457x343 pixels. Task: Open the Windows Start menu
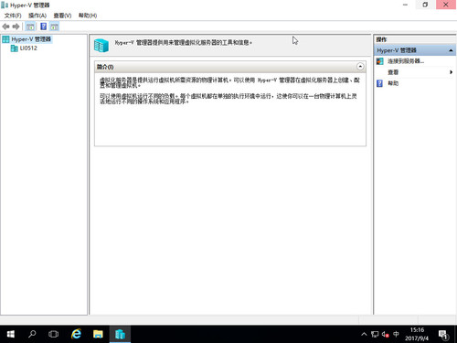11,334
